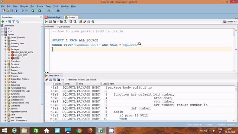Open the System connection dropdown at top right
The width and height of the screenshot is (238, 134).
pos(229,22)
